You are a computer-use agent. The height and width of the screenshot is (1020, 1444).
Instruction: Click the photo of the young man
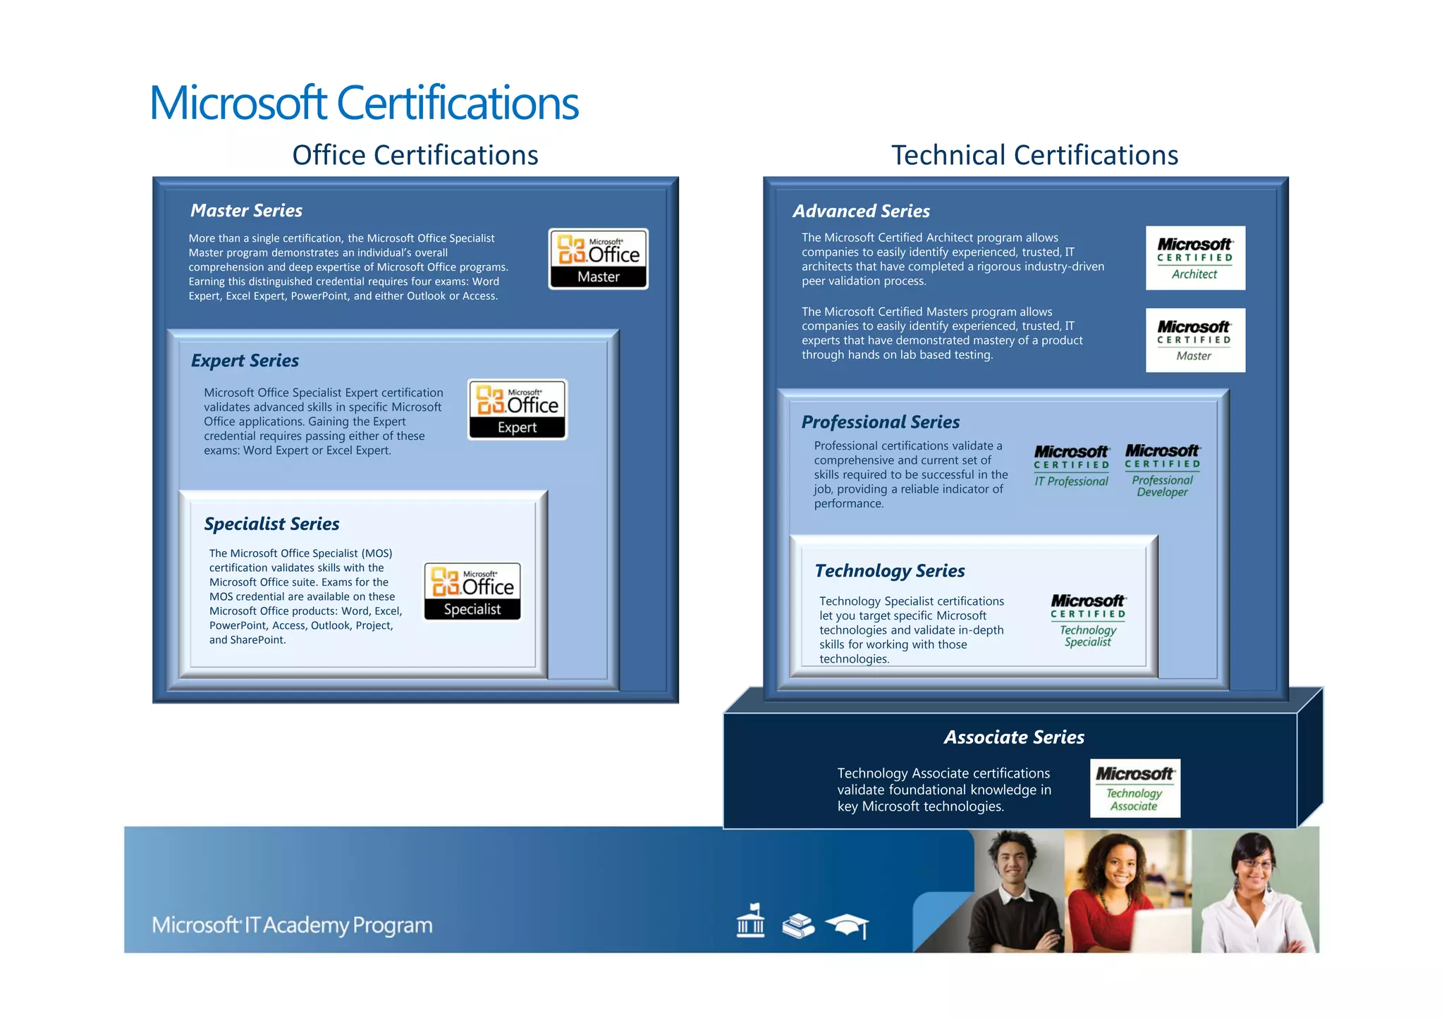coord(1015,891)
